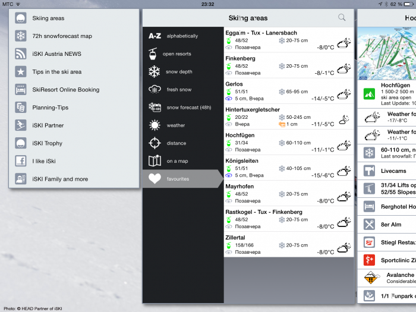The width and height of the screenshot is (416, 312).
Task: Tap the battery indicator in status bar
Action: pyautogui.click(x=408, y=4)
